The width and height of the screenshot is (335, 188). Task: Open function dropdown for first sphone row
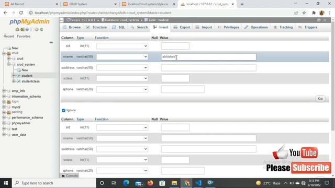click(122, 89)
